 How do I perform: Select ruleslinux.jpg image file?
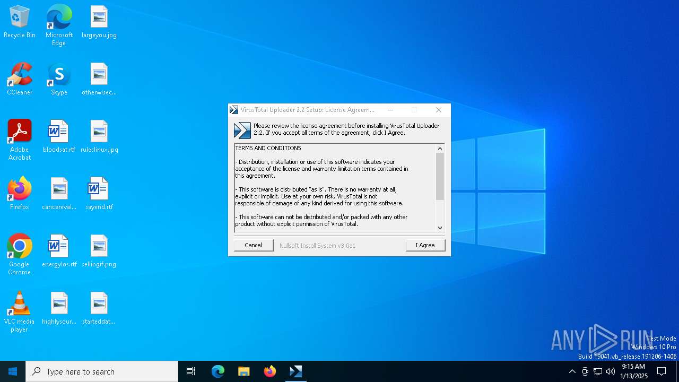click(x=99, y=137)
